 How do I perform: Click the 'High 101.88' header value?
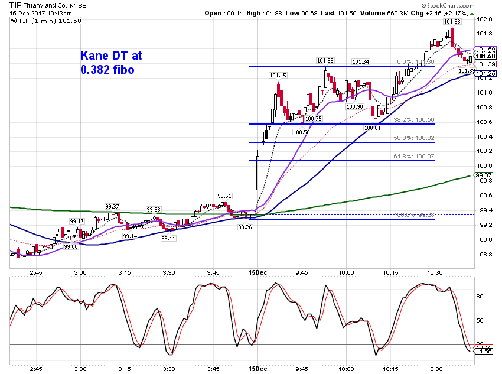(264, 14)
